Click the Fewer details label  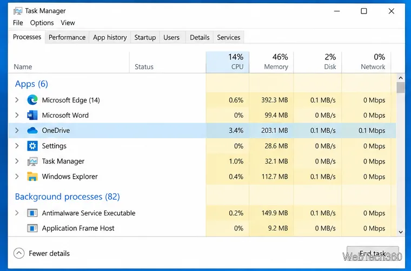49,254
